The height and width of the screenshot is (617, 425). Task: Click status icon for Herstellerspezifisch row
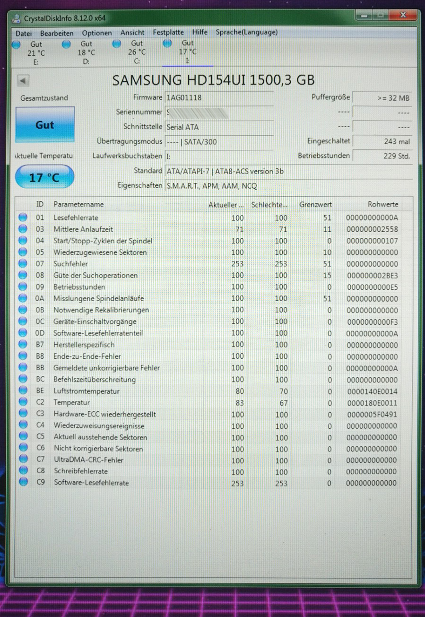tap(23, 345)
